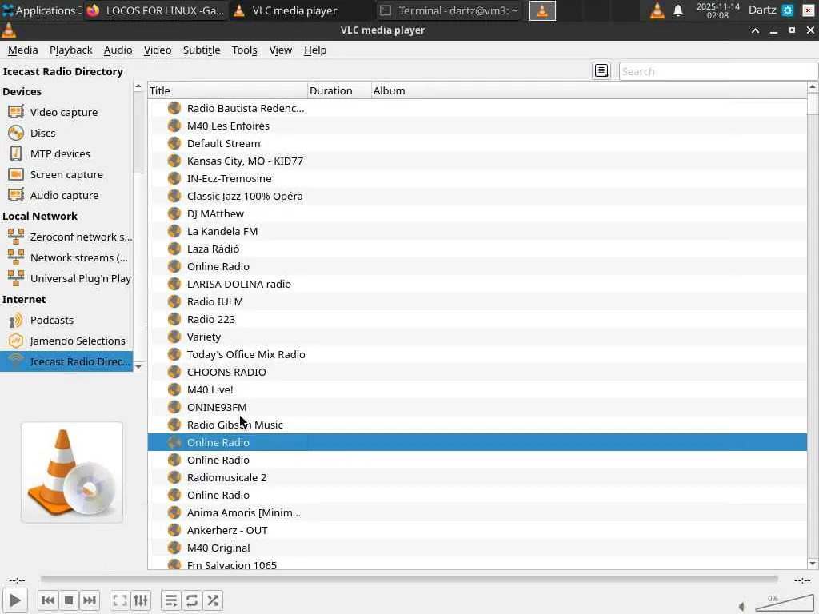Open the Media menu

(23, 50)
